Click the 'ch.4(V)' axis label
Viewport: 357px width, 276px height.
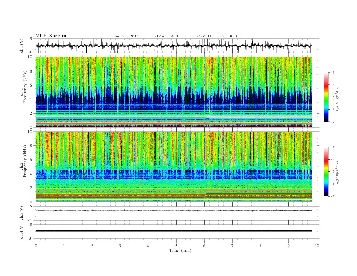point(22,231)
